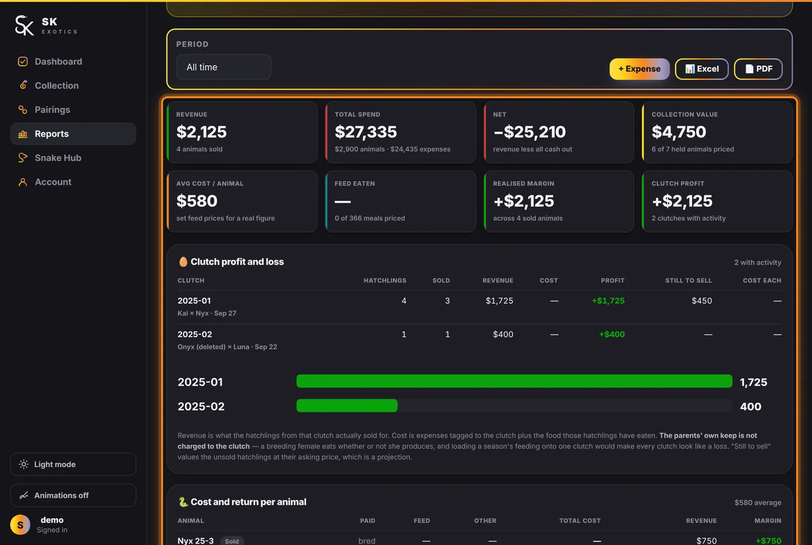
Task: Click the 2025-02 green revenue bar
Action: [347, 405]
